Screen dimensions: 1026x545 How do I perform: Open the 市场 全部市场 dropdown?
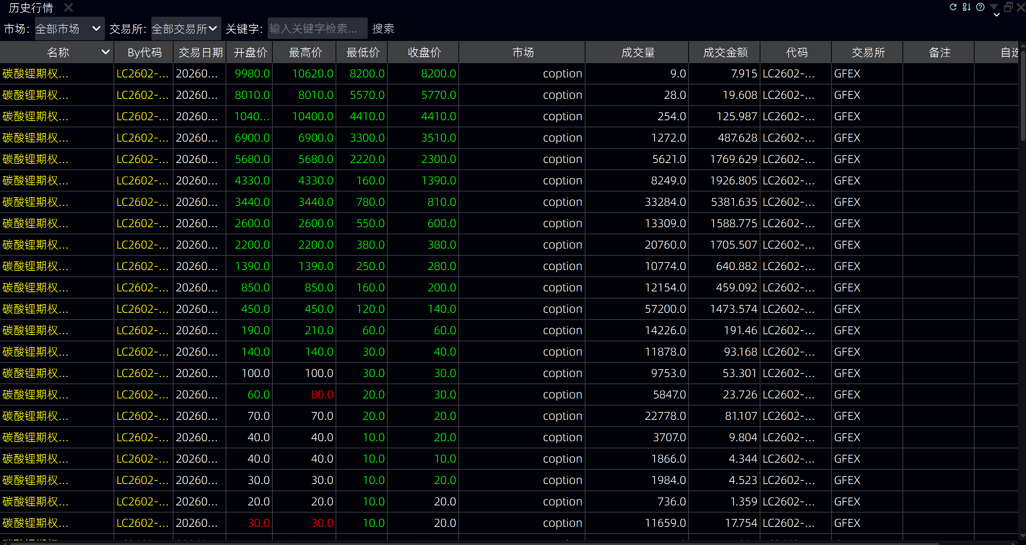69,29
